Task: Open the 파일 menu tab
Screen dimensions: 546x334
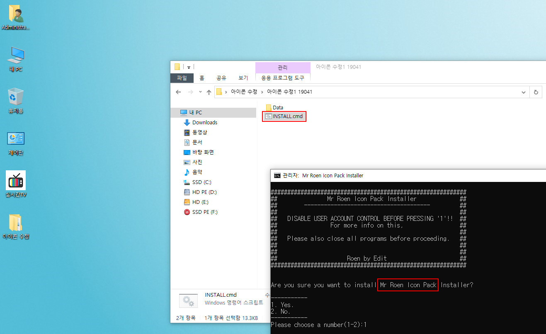Action: tap(182, 78)
